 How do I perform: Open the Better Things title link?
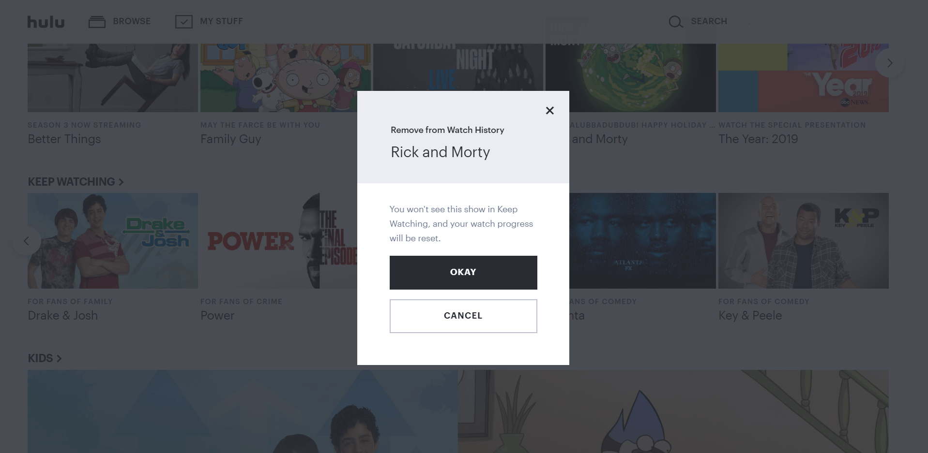pyautogui.click(x=64, y=139)
